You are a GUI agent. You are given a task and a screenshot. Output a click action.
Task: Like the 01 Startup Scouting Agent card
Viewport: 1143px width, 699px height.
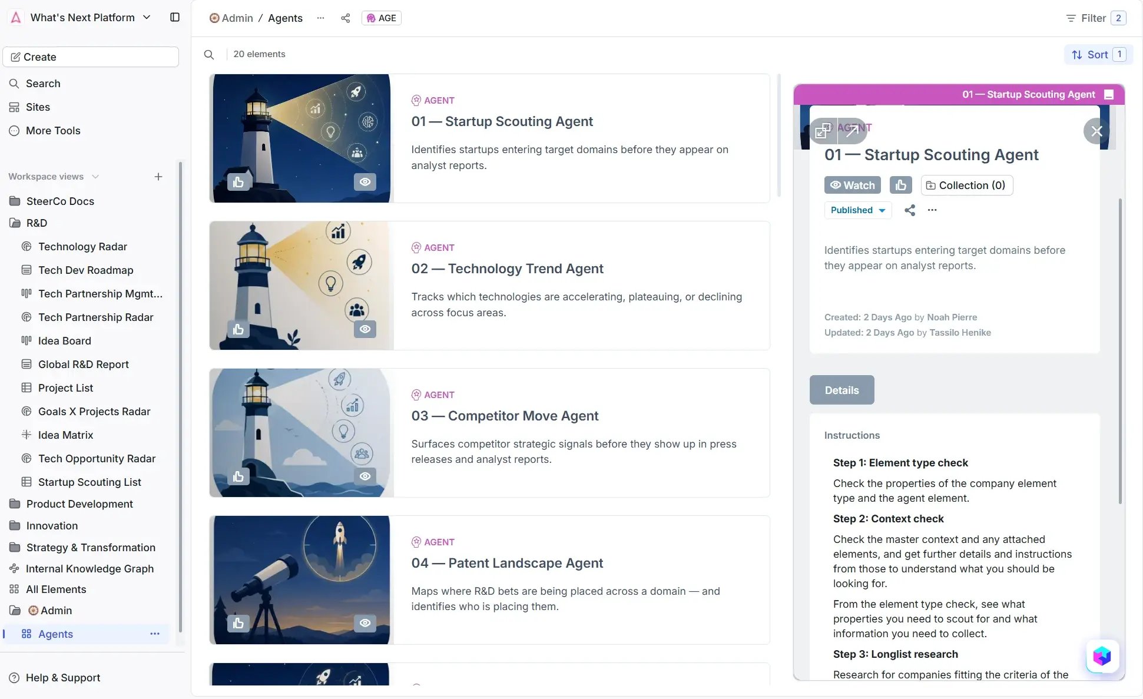tap(238, 182)
